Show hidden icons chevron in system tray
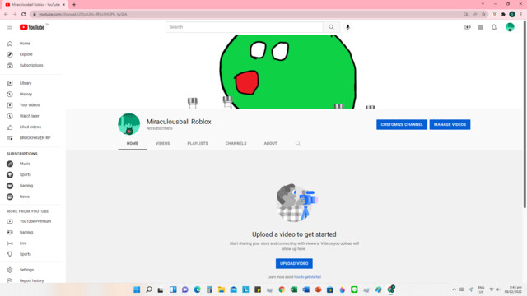The image size is (527, 296). point(454,289)
